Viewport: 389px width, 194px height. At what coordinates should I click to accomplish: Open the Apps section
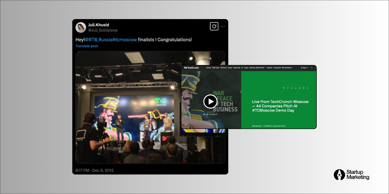click(246, 68)
